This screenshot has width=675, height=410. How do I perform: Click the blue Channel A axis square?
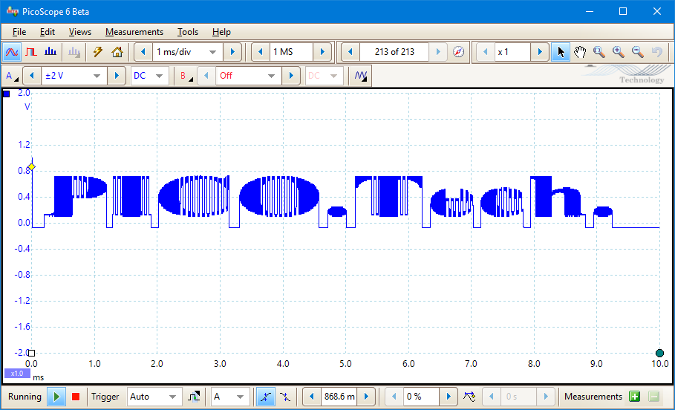6,94
